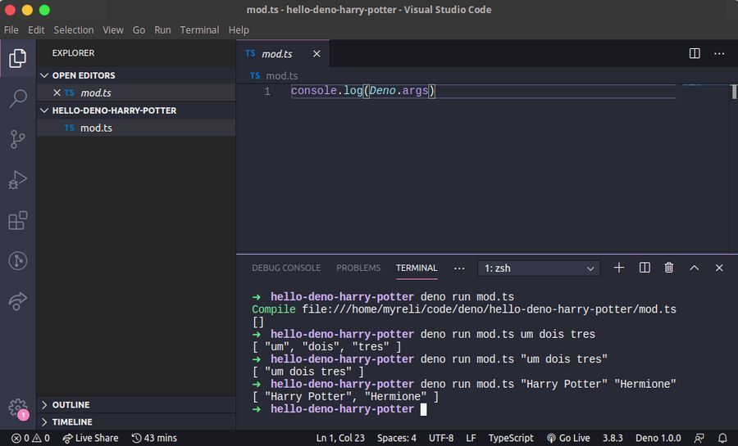Collapse the OPEN EDITORS section
738x446 pixels.
tap(83, 75)
